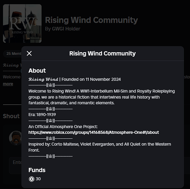Click the crown divider below Era: 1890-1939
The width and height of the screenshot is (190, 189).
pyautogui.click(x=50, y=121)
